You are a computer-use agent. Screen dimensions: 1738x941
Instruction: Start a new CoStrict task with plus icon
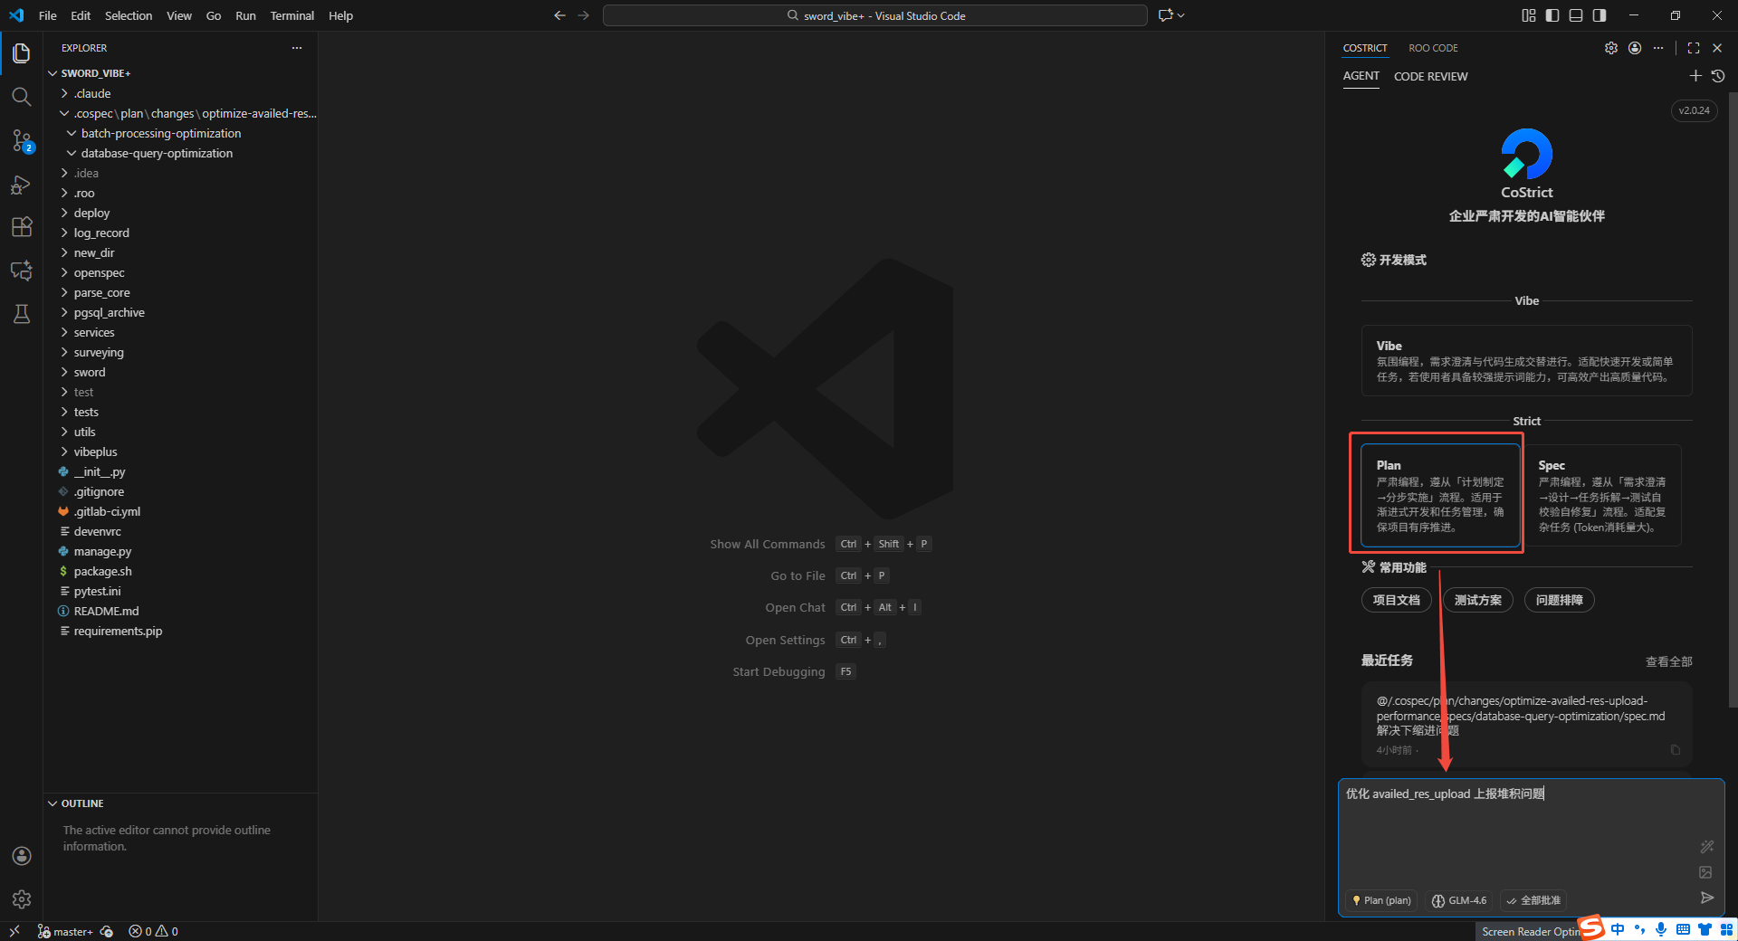1695,76
